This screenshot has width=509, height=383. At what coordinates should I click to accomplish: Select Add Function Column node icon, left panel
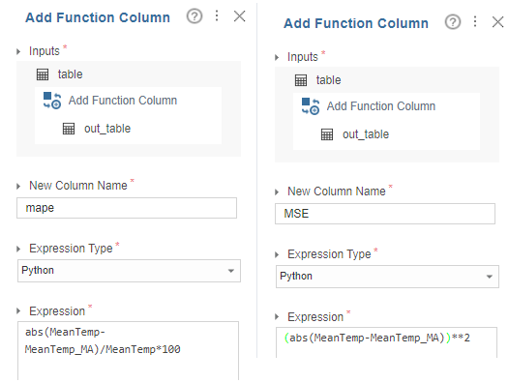tap(52, 101)
